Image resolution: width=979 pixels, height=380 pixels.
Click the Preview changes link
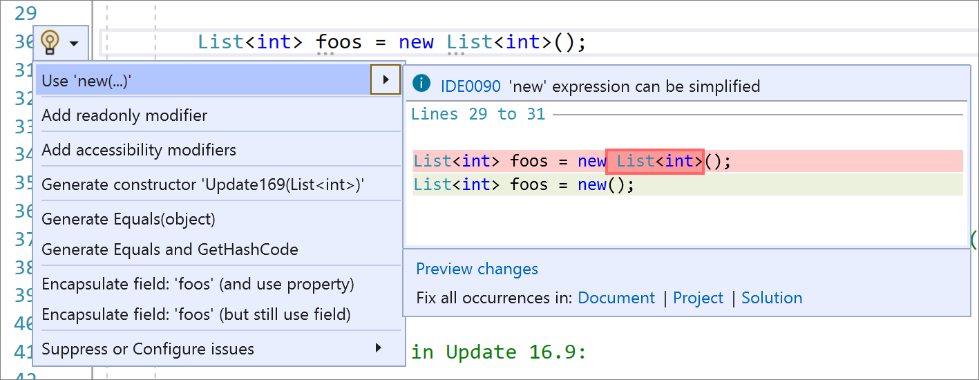(477, 269)
